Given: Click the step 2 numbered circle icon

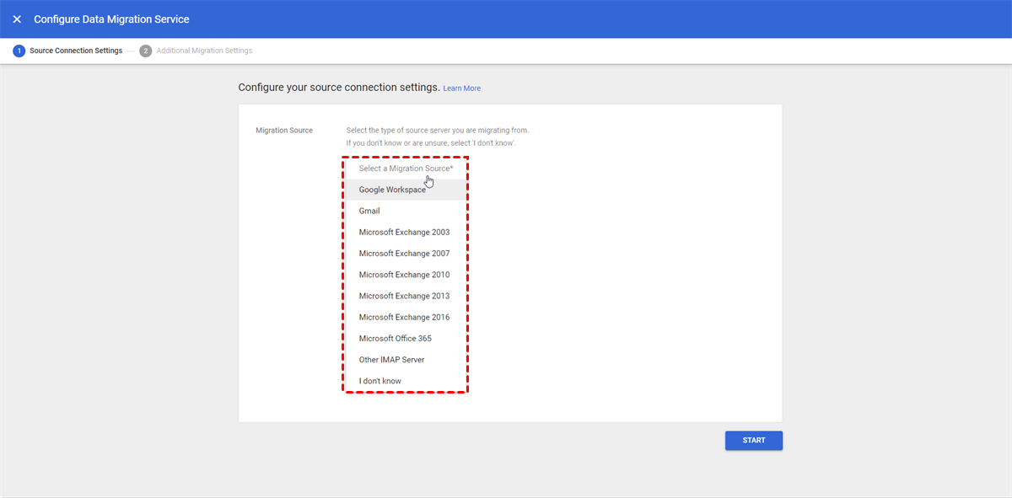Looking at the screenshot, I should 144,51.
